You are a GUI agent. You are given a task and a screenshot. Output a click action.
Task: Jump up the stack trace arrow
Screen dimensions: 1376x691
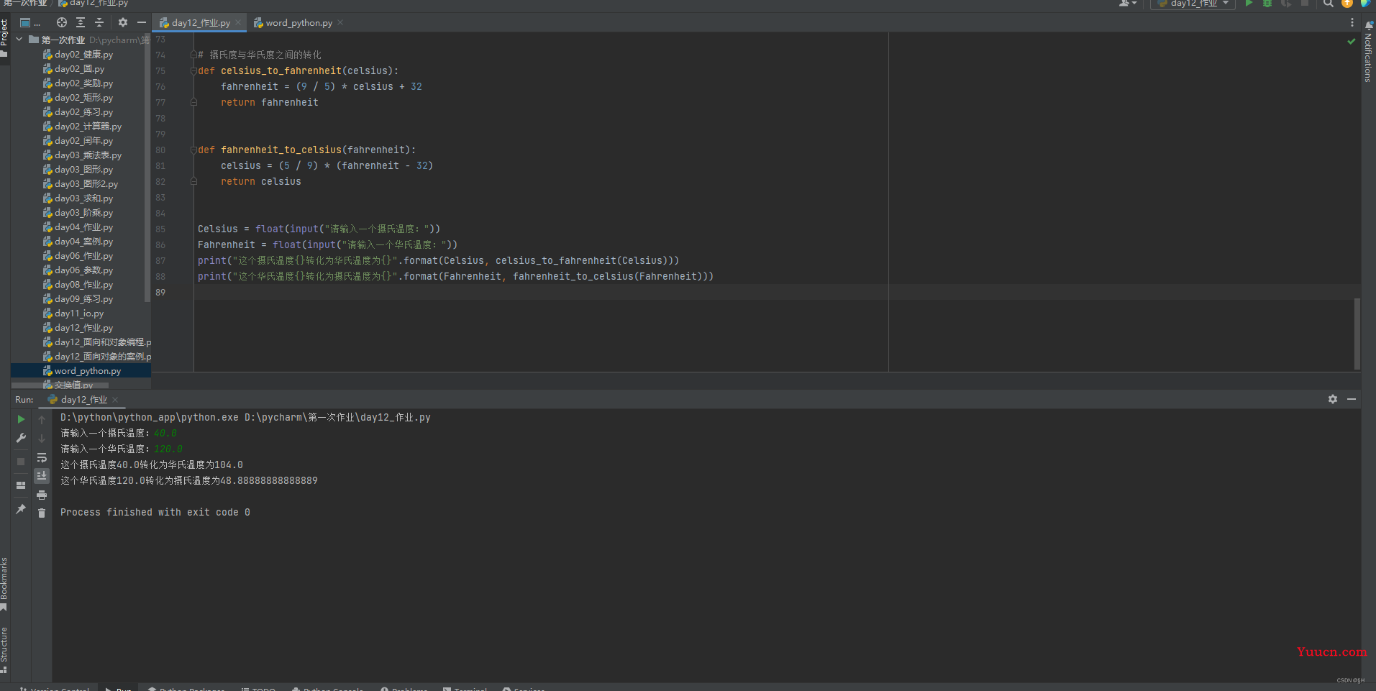coord(42,419)
